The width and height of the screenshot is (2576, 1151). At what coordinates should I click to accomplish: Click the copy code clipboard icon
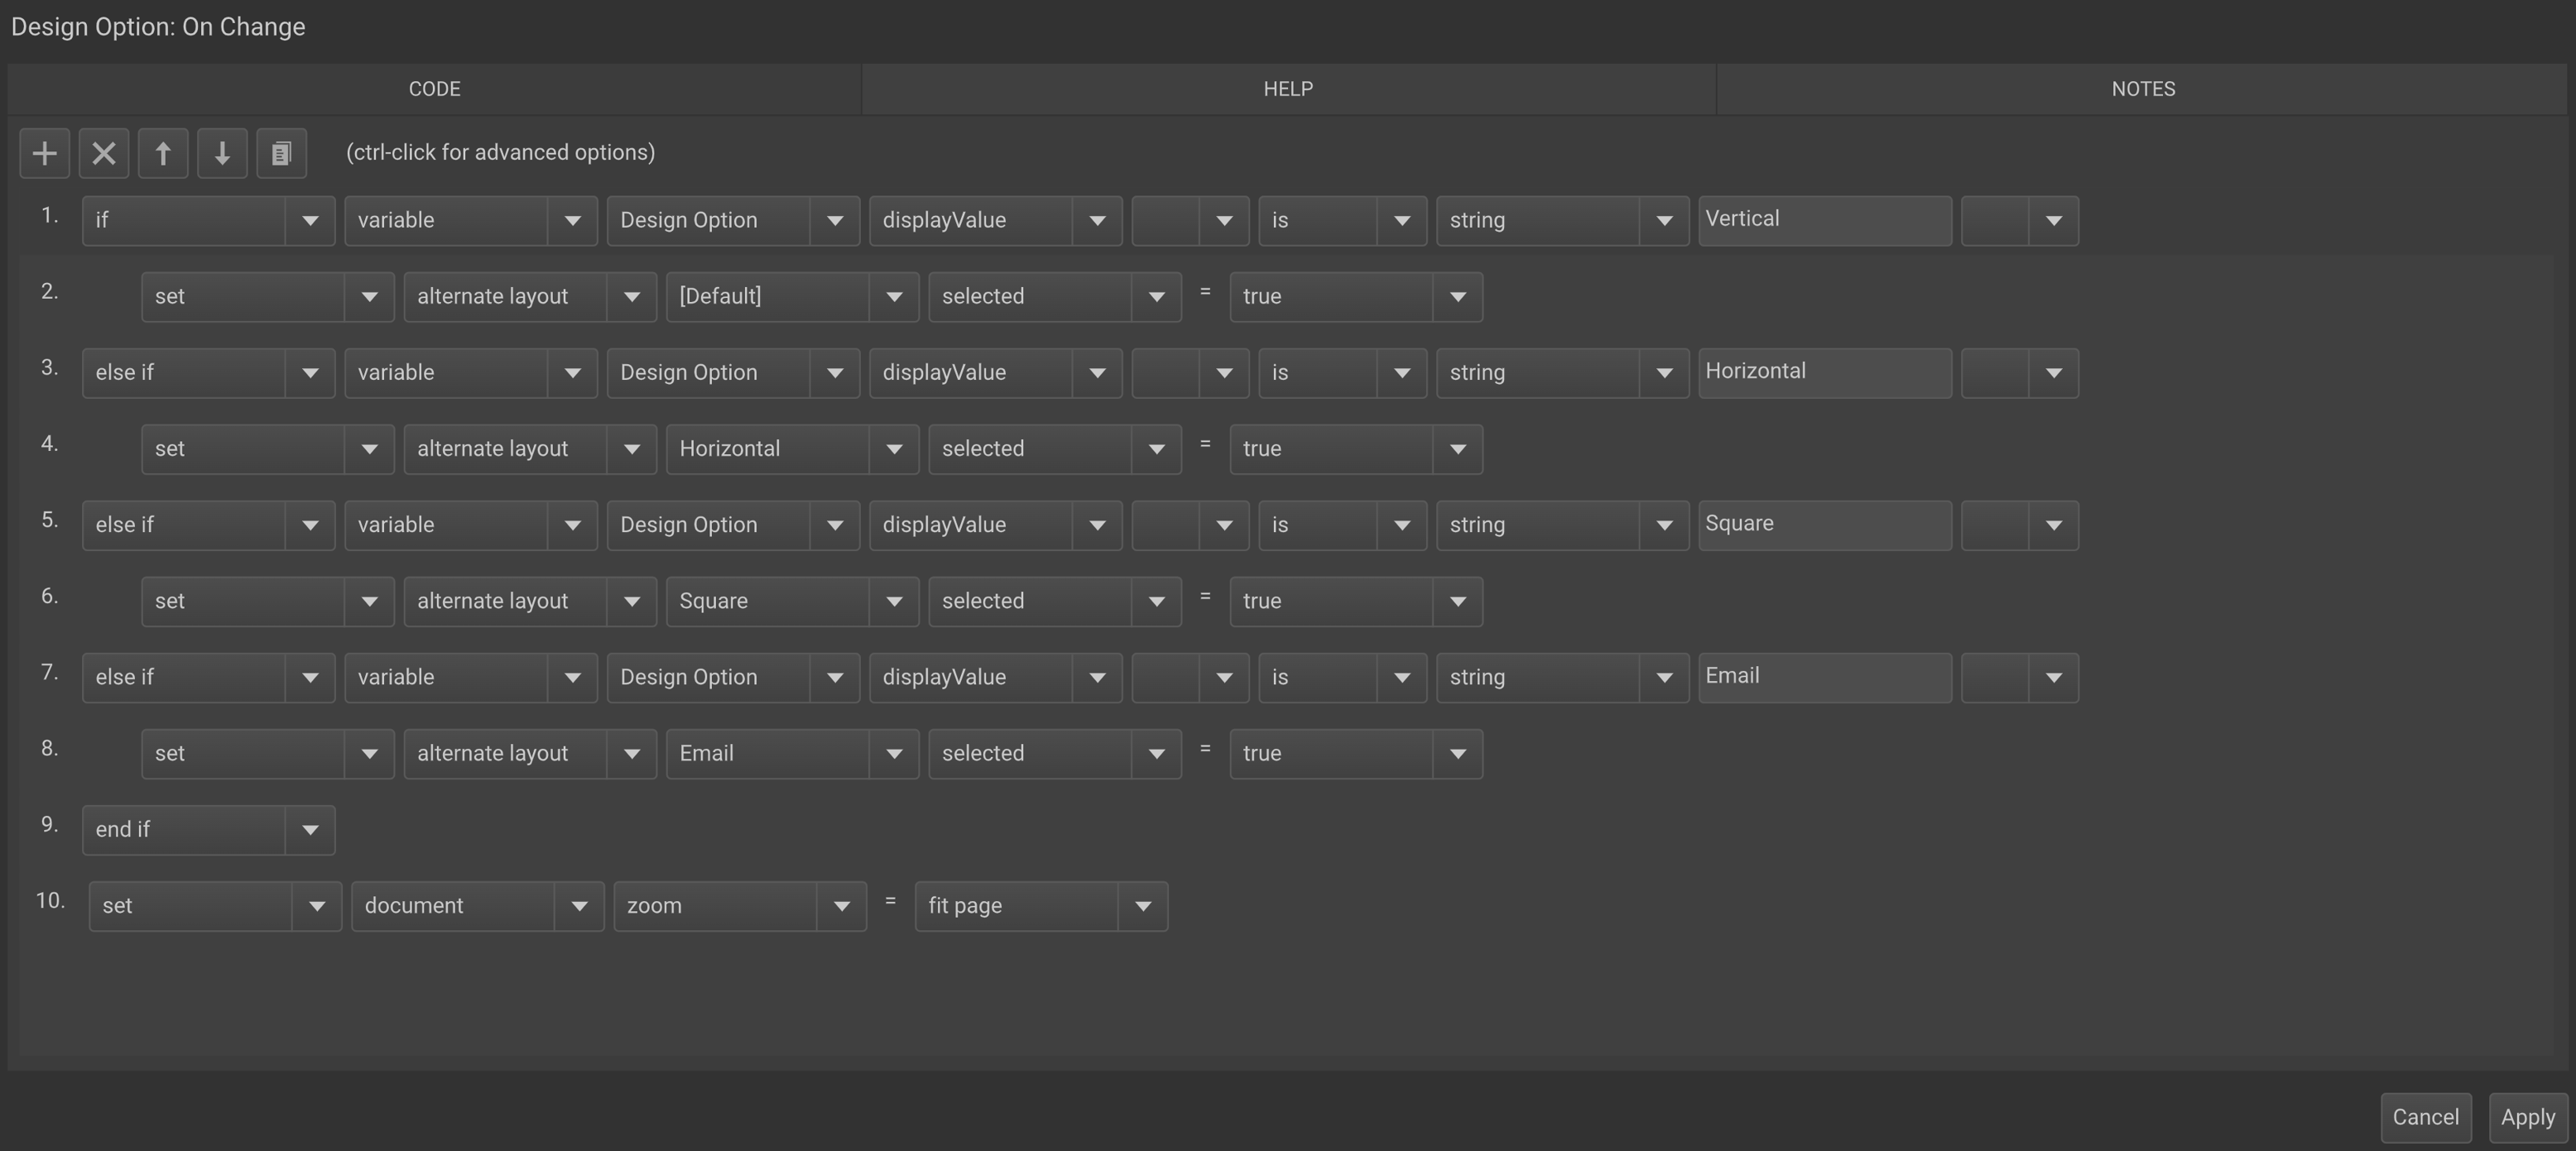281,154
